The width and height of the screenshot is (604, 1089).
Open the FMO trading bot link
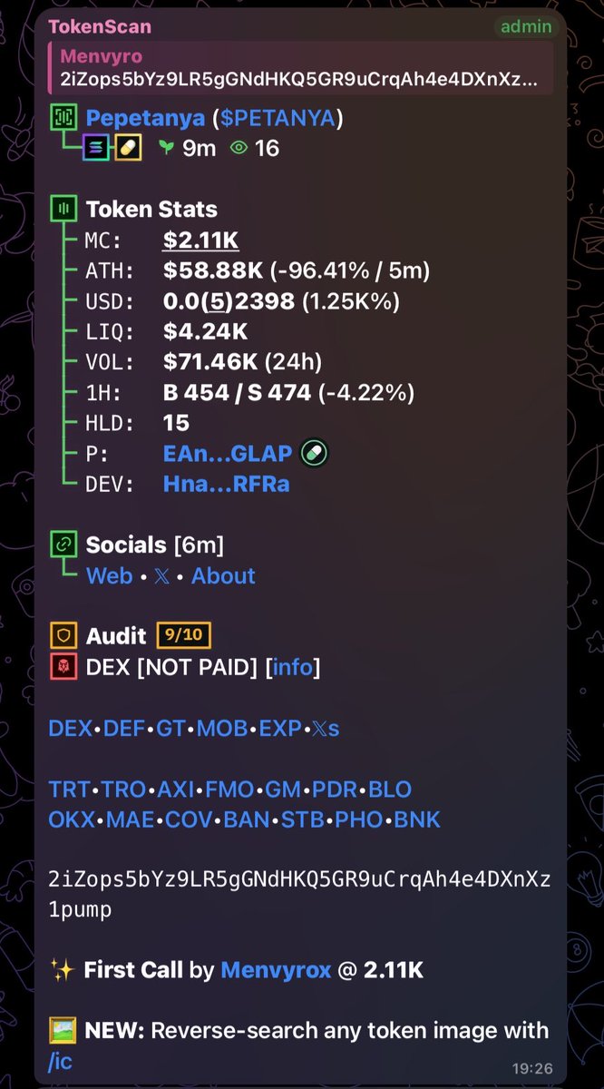(x=229, y=789)
